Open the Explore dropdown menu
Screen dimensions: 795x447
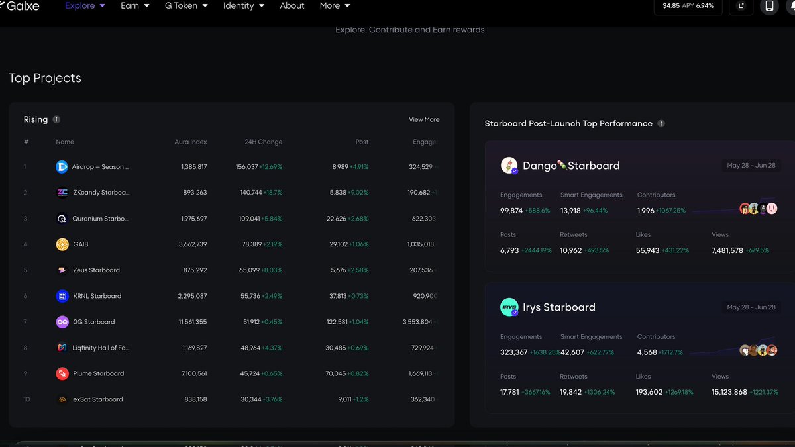pos(85,5)
